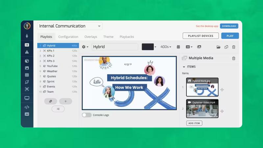Select the KPIs 2 playlist row

(x=58, y=56)
